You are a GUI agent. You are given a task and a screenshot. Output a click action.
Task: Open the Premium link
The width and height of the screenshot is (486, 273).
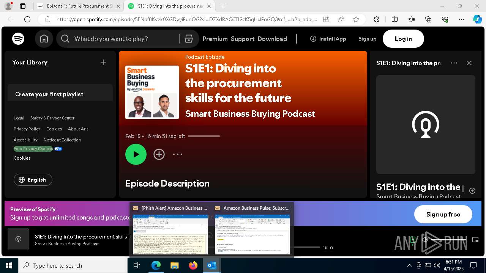tap(215, 39)
